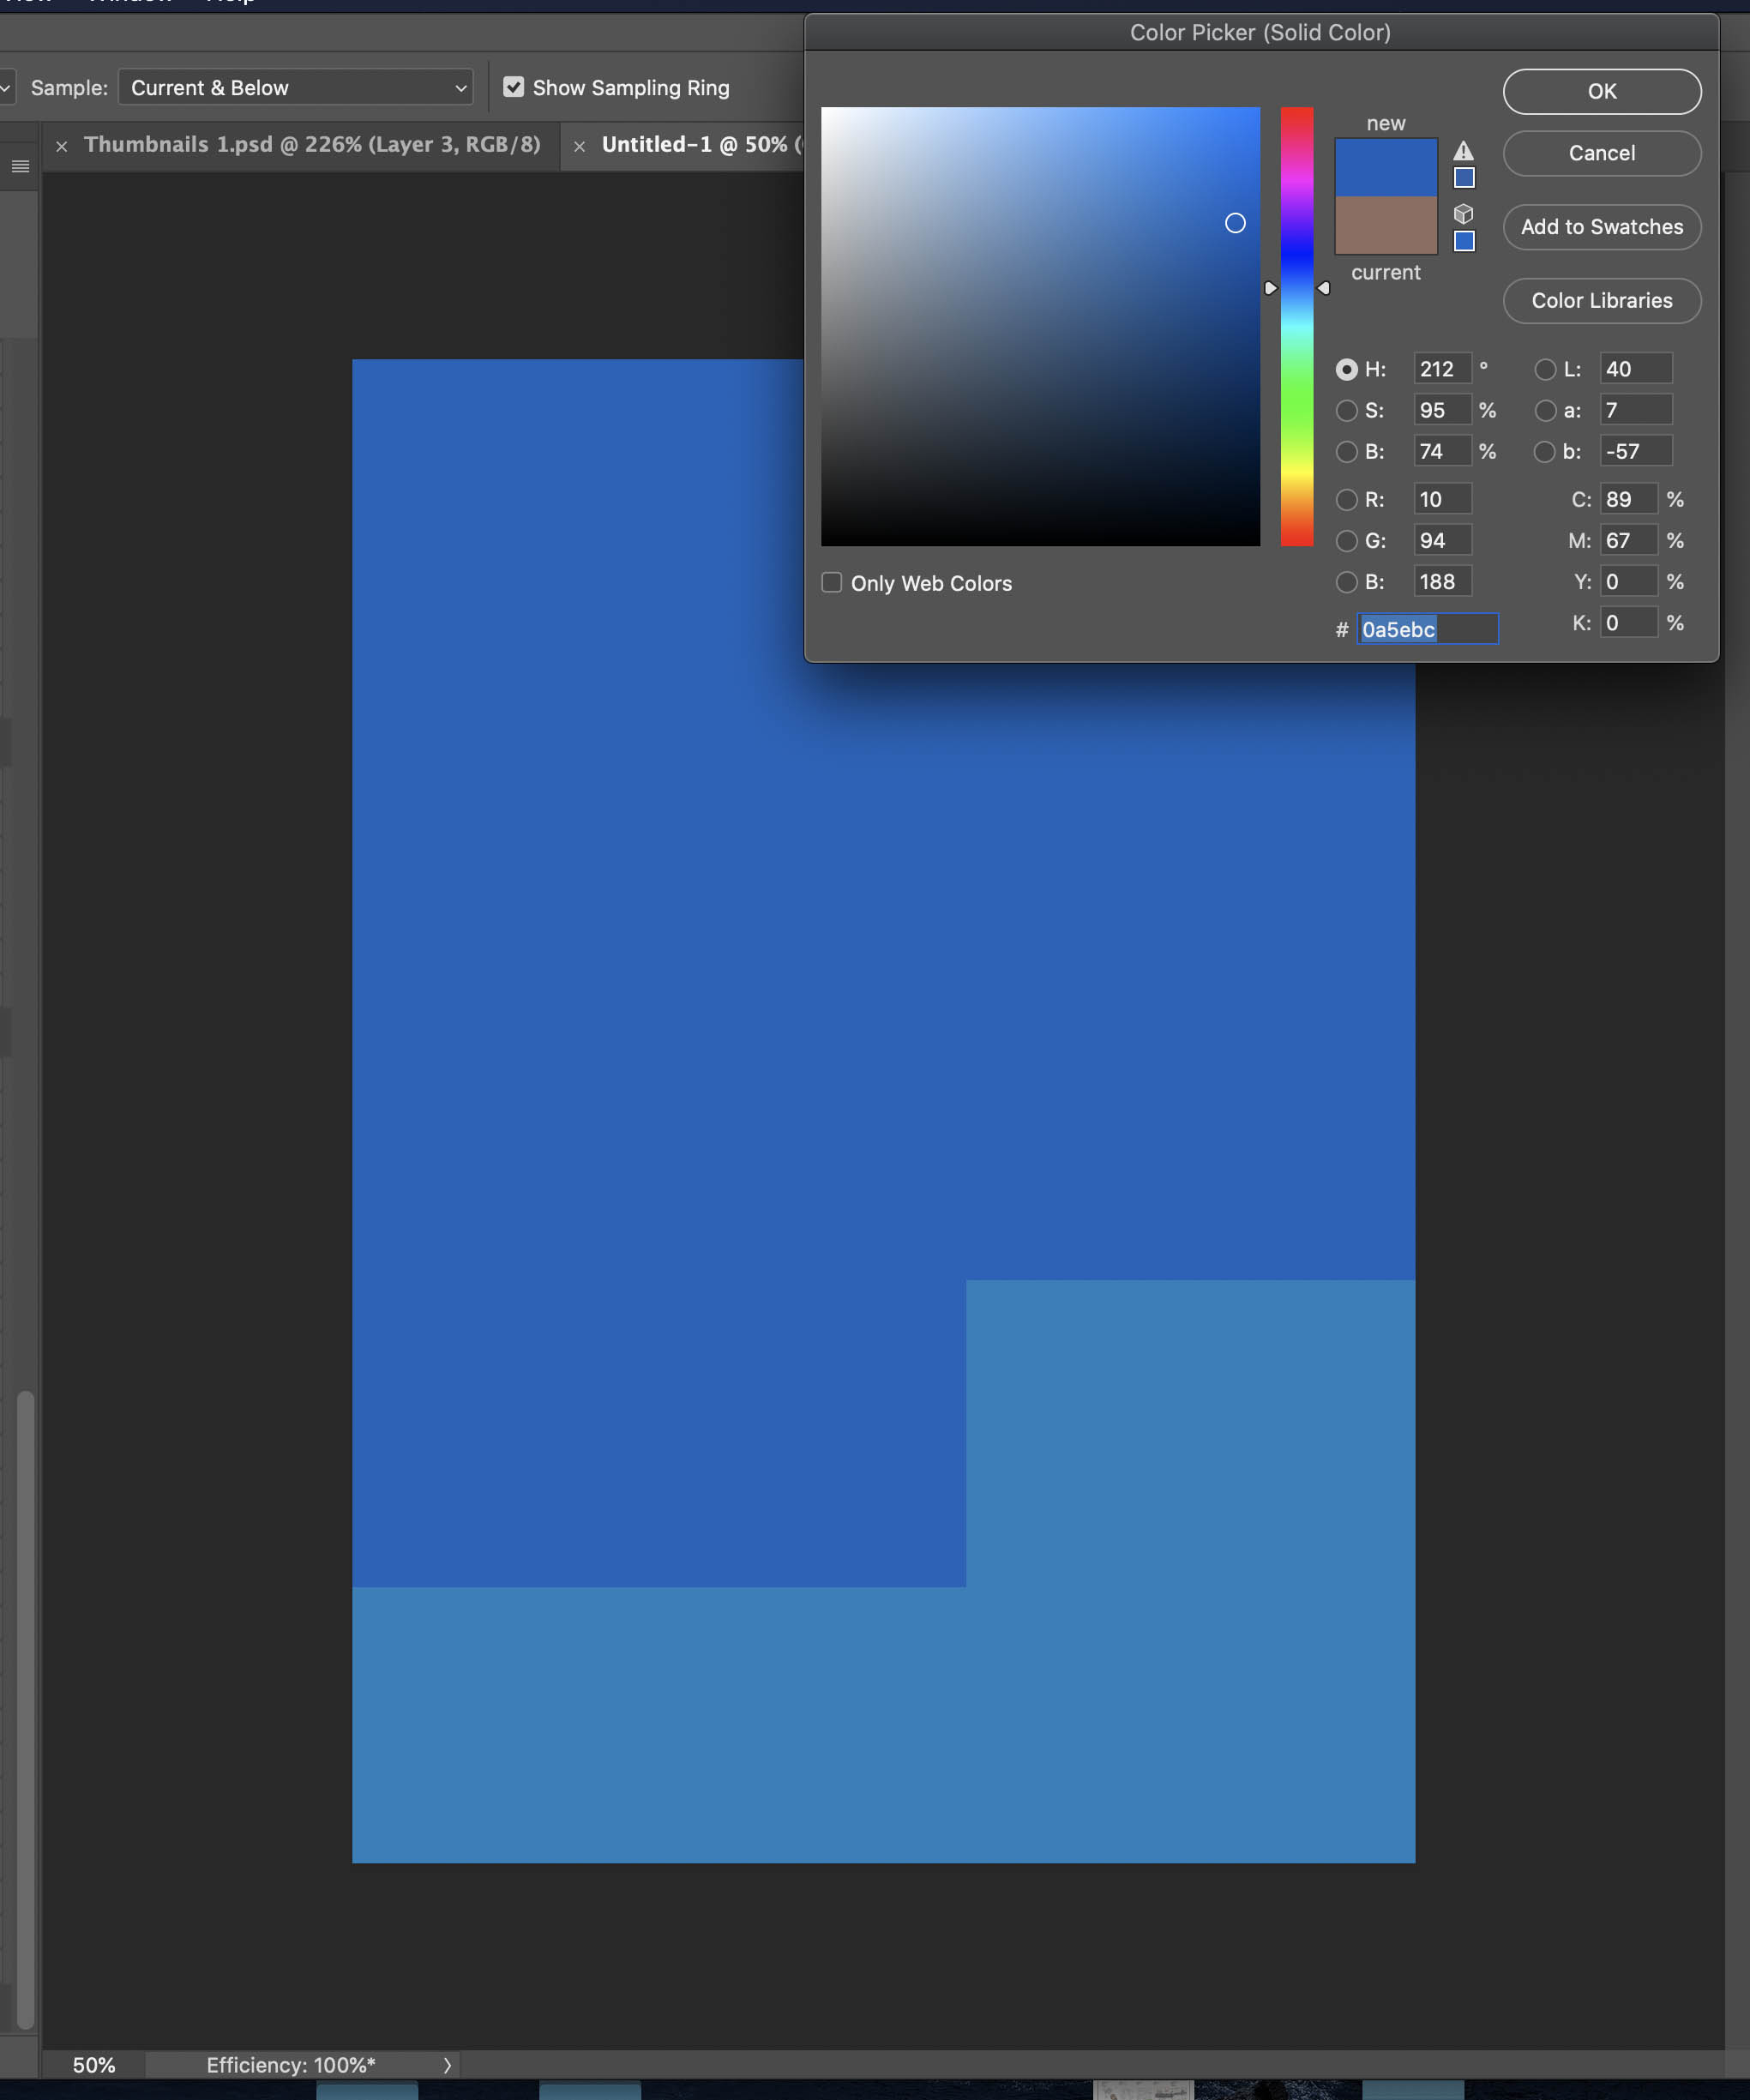Screen dimensions: 1750x2100
Task: Click the current color swatch
Action: (1386, 227)
